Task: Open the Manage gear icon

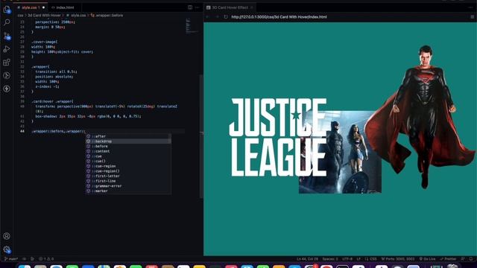Action: click(x=7, y=250)
